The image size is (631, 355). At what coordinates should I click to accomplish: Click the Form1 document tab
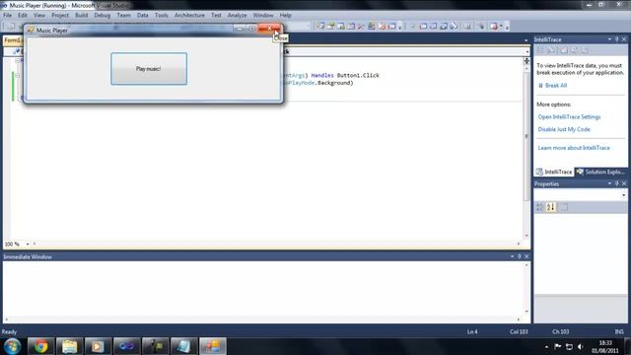13,40
